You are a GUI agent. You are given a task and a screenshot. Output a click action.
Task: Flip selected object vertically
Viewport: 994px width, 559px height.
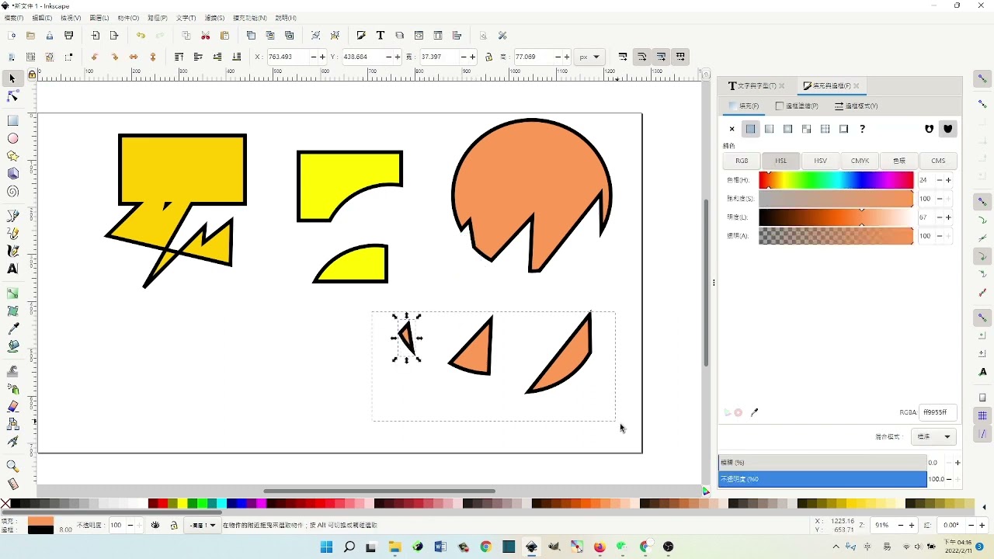click(153, 57)
